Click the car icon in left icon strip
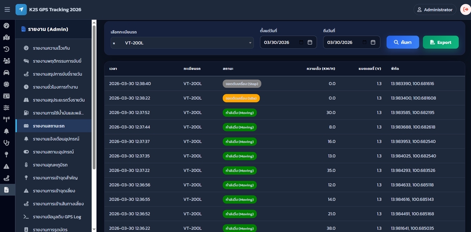 6,72
